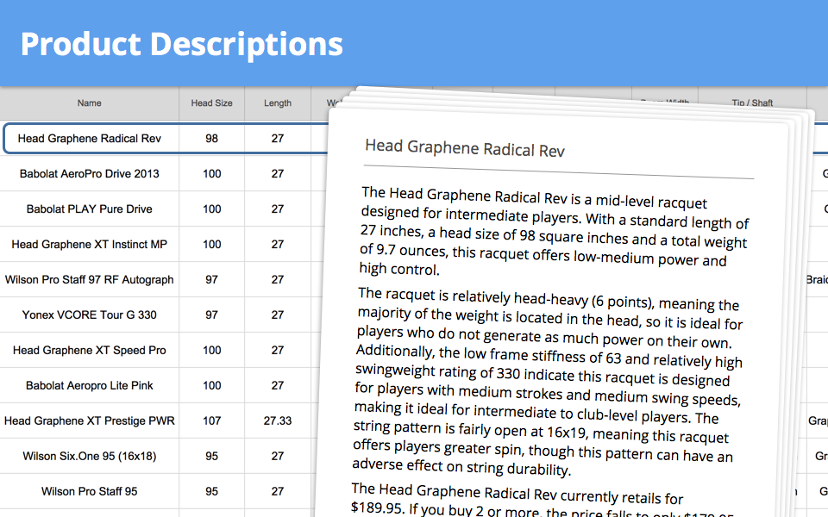
Task: Click head size 100 for Head Graphene XT Speed Pro
Action: click(212, 351)
